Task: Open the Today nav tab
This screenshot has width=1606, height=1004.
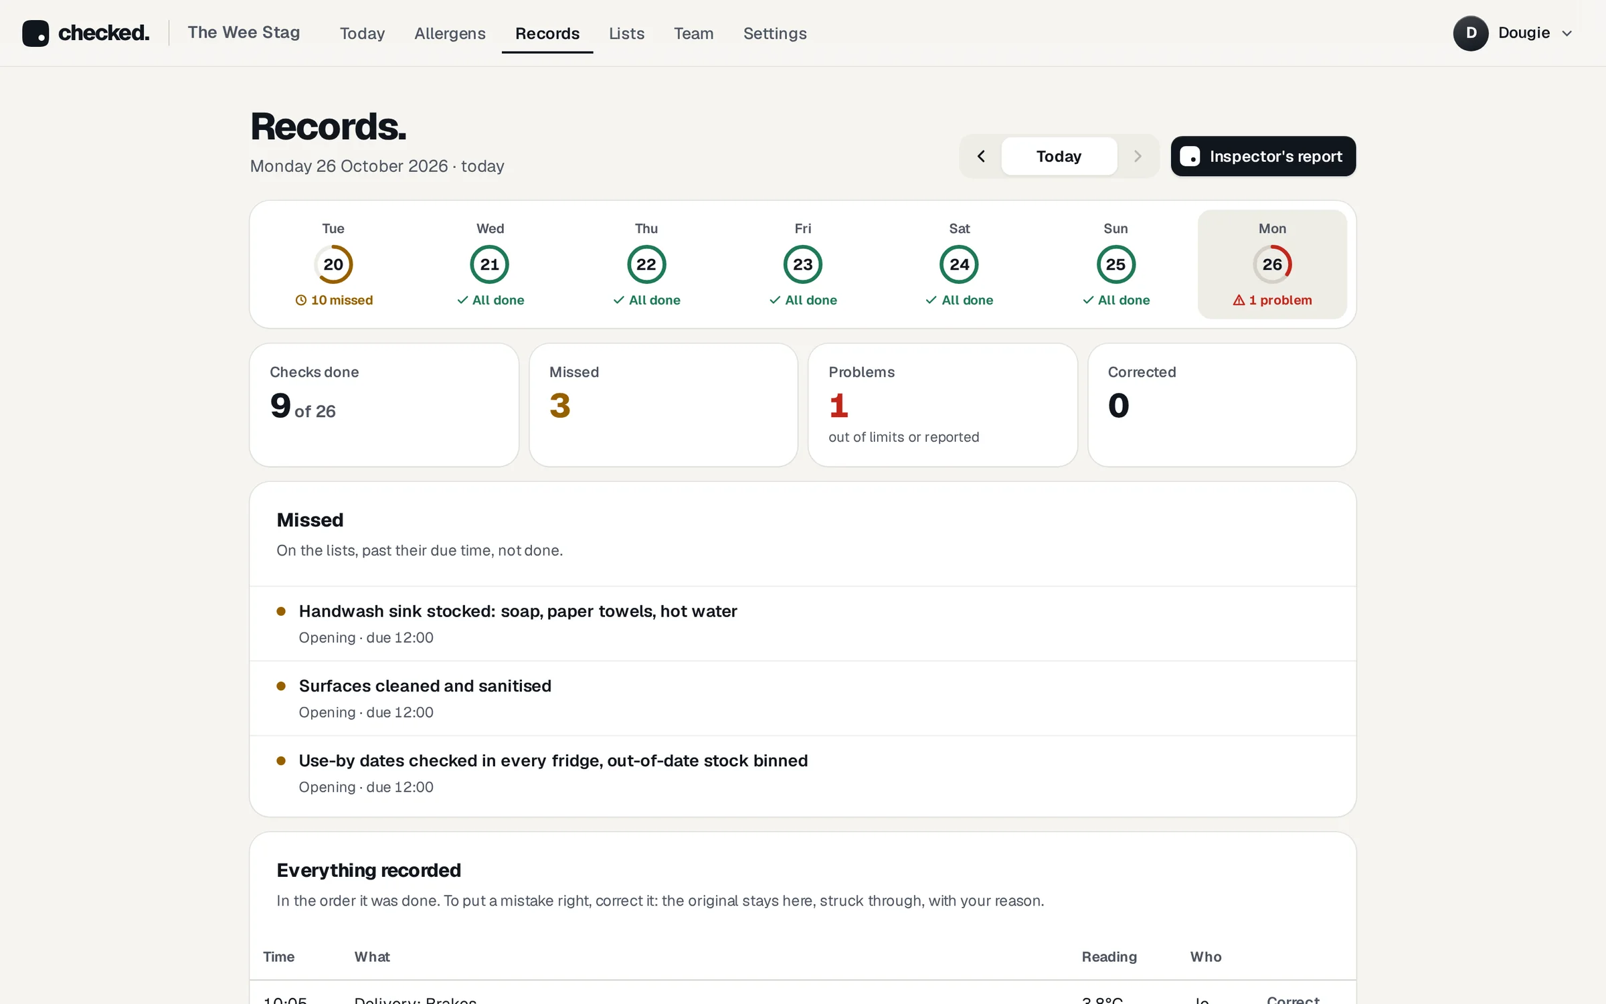Action: pos(362,33)
